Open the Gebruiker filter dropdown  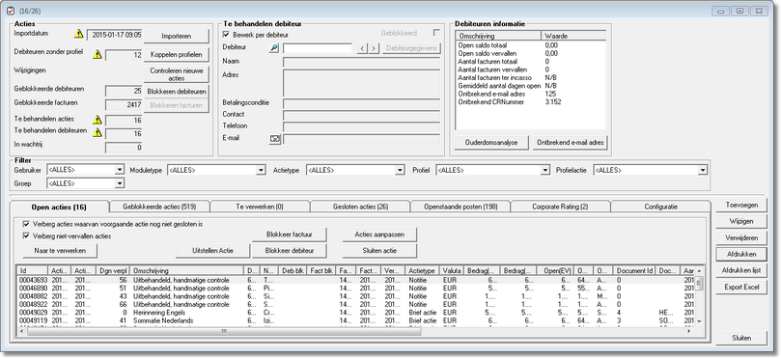(x=119, y=170)
